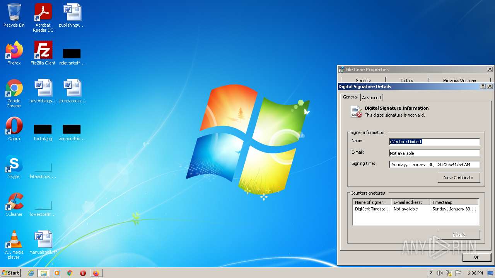The width and height of the screenshot is (495, 278).
Task: Open the stoneaccess... Word document
Action: [72, 91]
